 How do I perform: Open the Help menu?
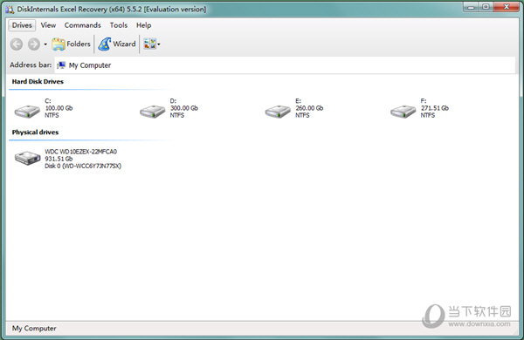[x=144, y=25]
